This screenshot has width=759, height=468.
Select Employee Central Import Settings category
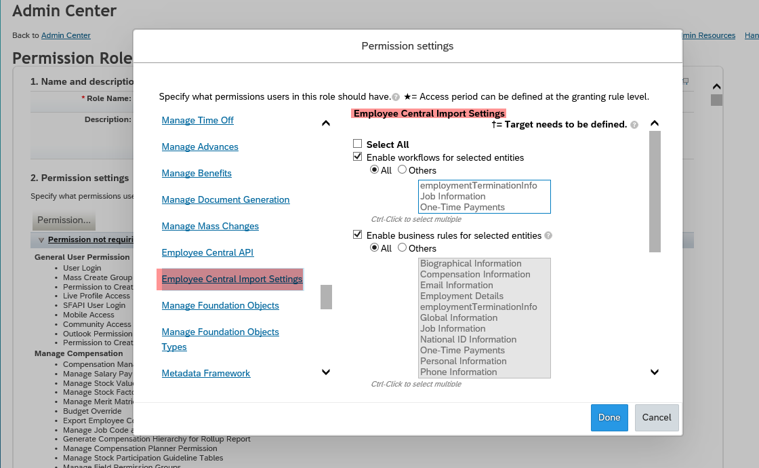click(x=232, y=279)
